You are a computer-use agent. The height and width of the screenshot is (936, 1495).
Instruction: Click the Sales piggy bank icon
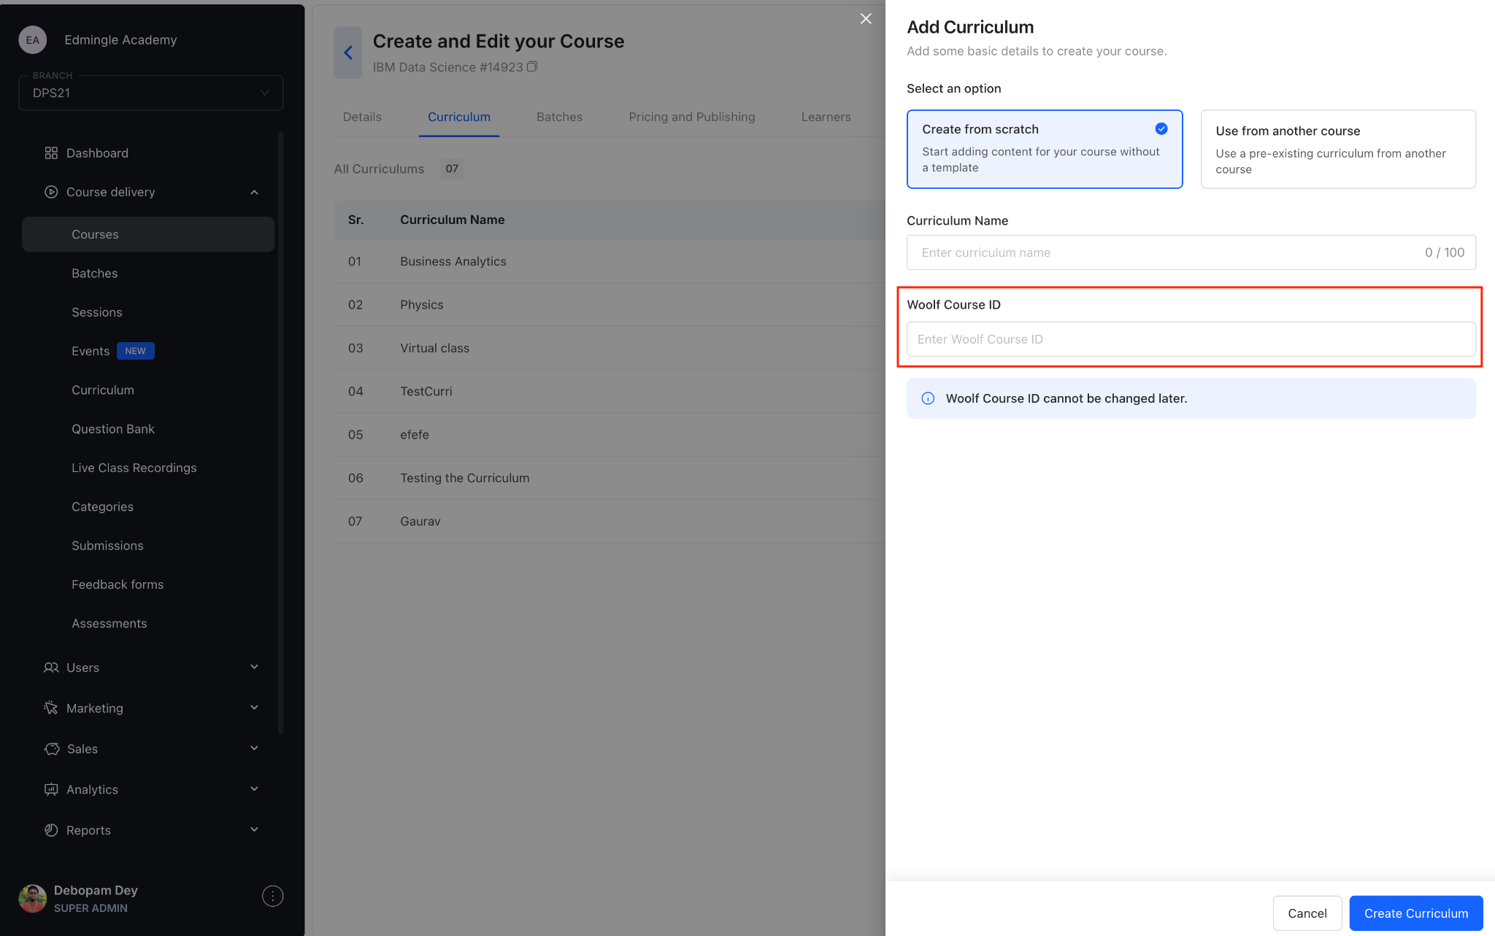52,749
